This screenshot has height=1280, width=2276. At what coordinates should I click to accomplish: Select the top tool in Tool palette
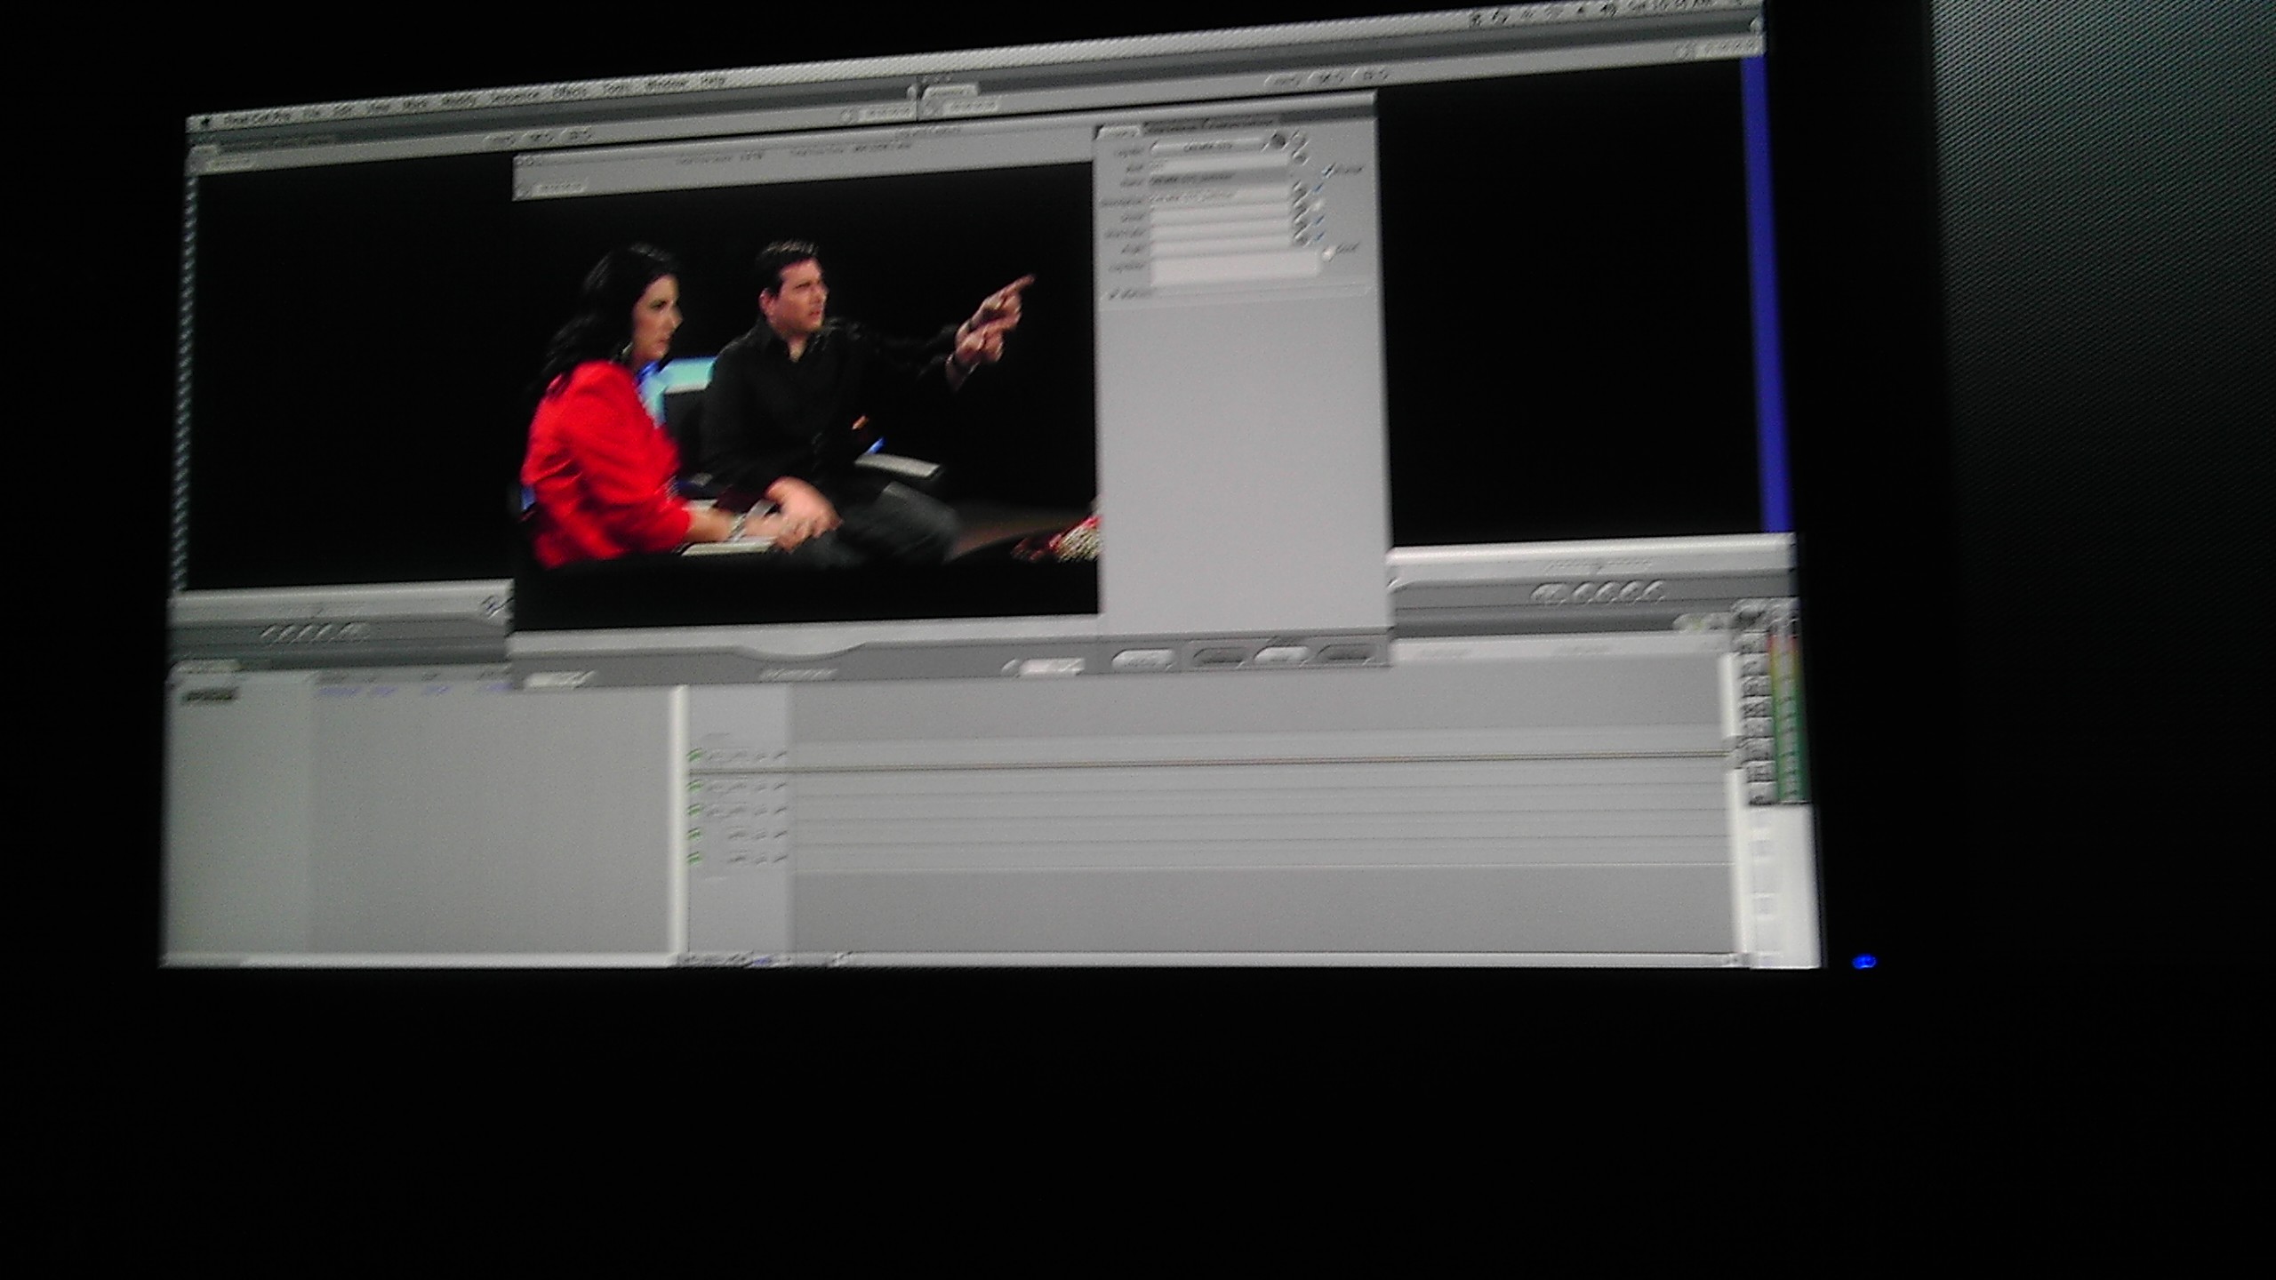(1751, 613)
